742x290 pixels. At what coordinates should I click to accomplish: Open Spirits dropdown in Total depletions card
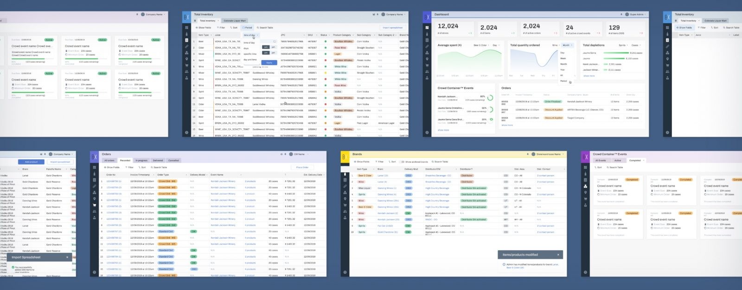point(624,45)
